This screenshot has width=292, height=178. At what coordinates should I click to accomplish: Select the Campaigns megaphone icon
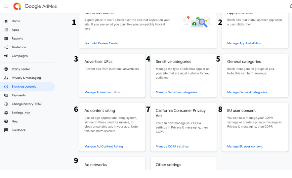click(x=6, y=56)
